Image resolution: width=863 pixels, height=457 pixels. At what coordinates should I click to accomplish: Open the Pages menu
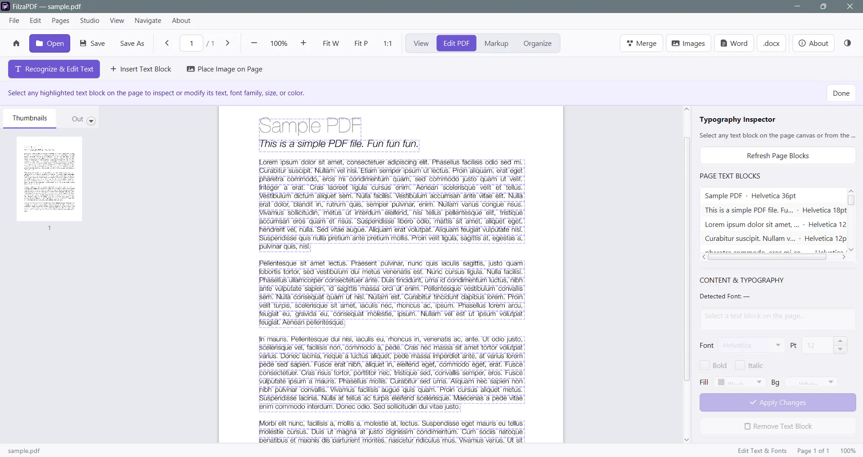(60, 21)
